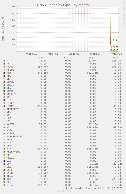Click the ANY max value 11.83
The height and width of the screenshot is (194, 126).
[117, 73]
